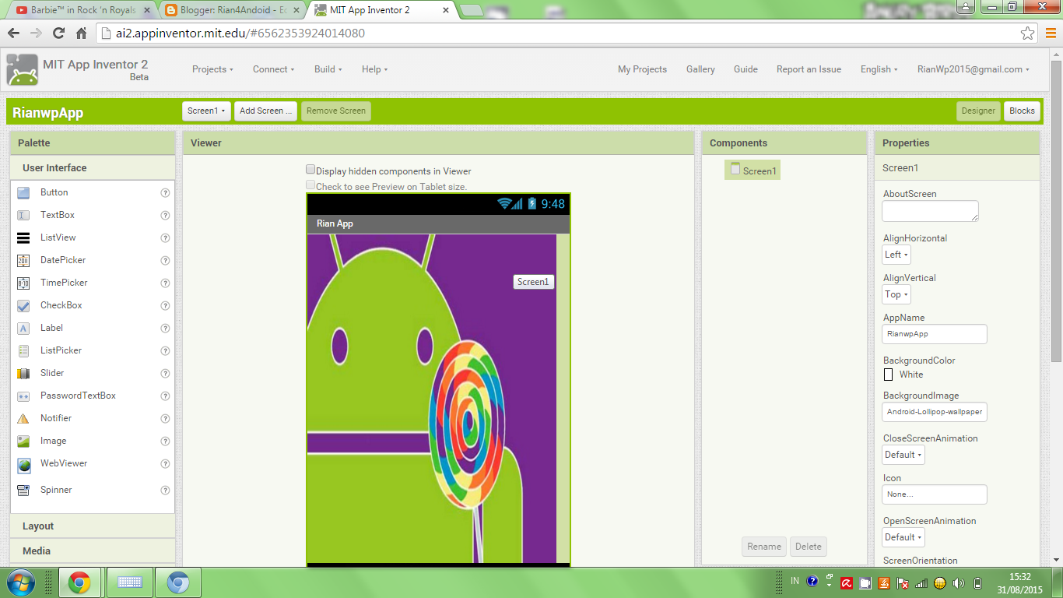Enable Display hidden components in Viewer
Image resolution: width=1063 pixels, height=598 pixels.
point(310,170)
